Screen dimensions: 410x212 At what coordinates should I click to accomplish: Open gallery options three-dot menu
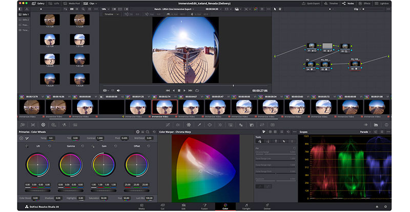[96, 9]
